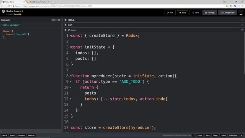The image size is (245, 138).
Task: Switch to the React & Redux Complete tab
Action: [x=38, y=2]
